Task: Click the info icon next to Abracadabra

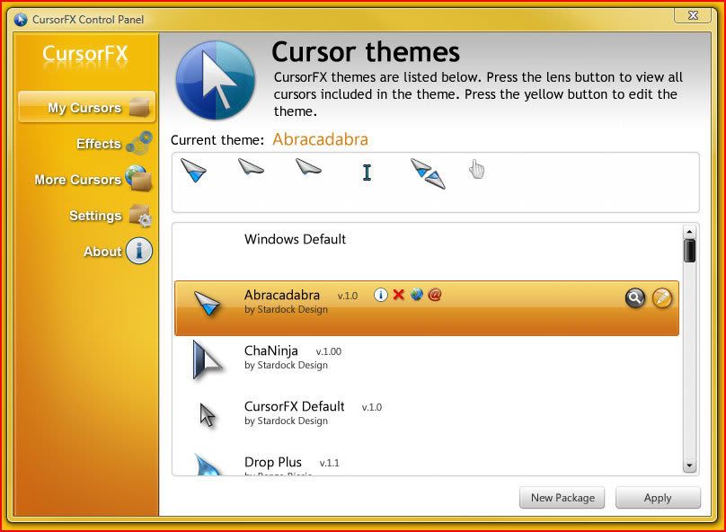Action: coord(380,295)
